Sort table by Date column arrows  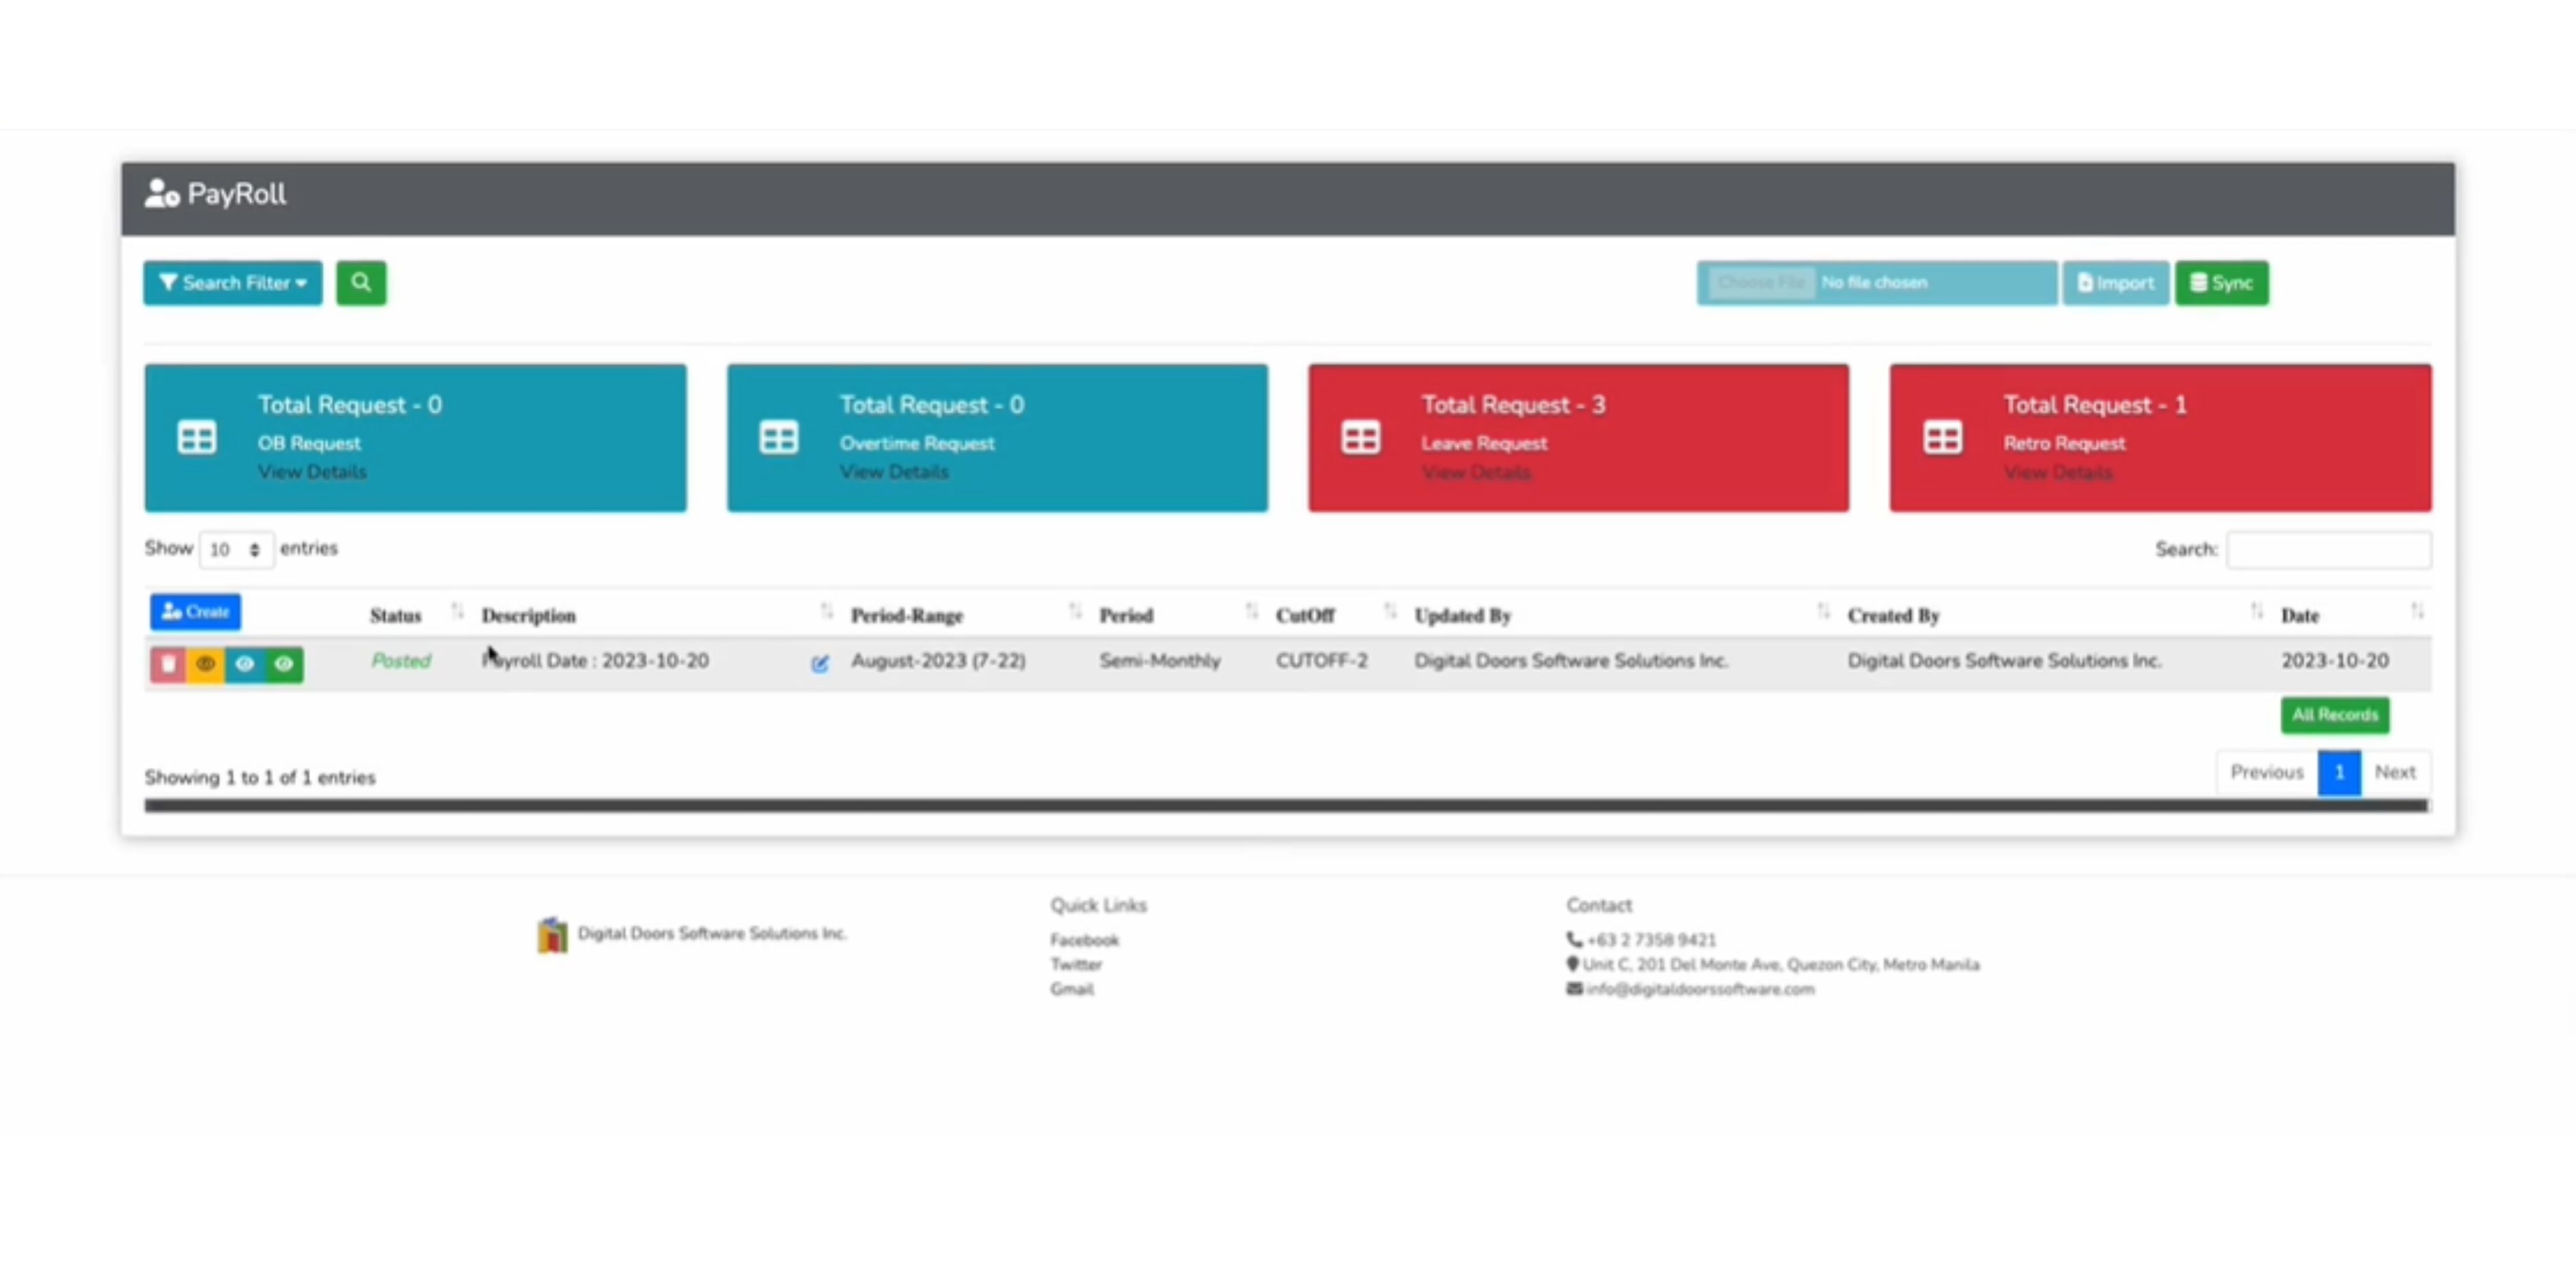click(2417, 611)
